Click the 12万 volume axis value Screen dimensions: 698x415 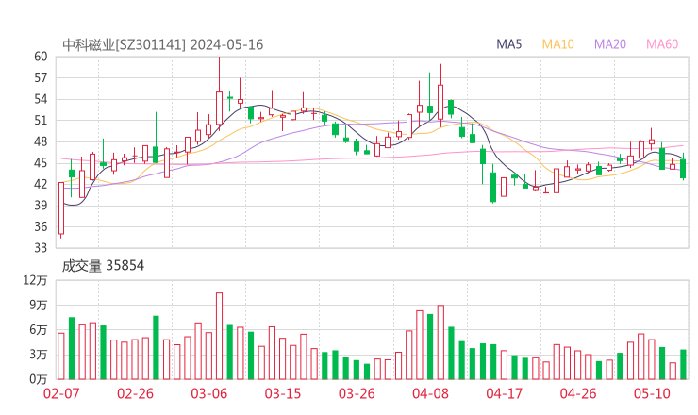point(35,280)
